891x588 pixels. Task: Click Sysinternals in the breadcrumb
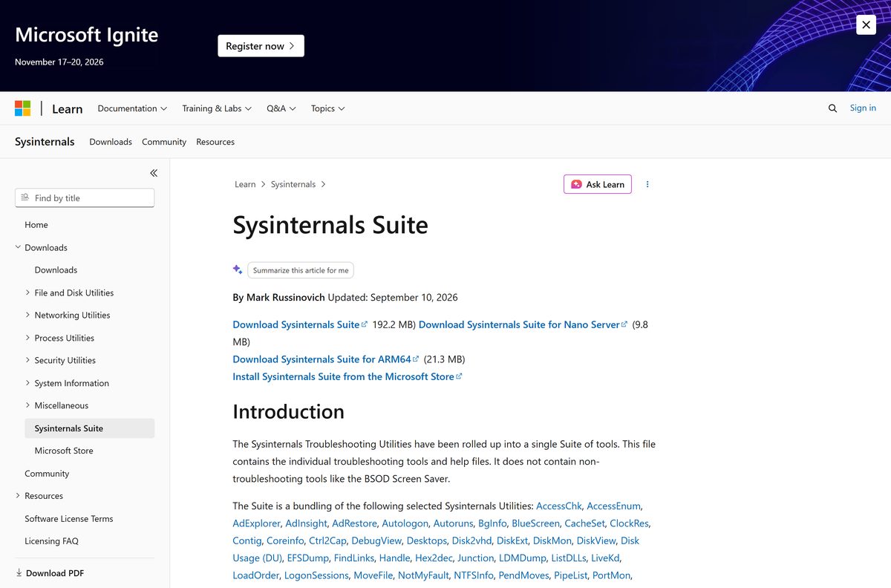click(293, 184)
